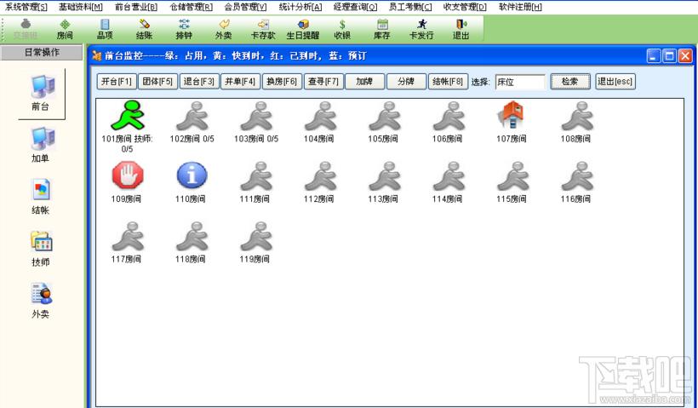The height and width of the screenshot is (408, 698).
Task: Click the 结帐[F8] button
Action: pyautogui.click(x=449, y=82)
